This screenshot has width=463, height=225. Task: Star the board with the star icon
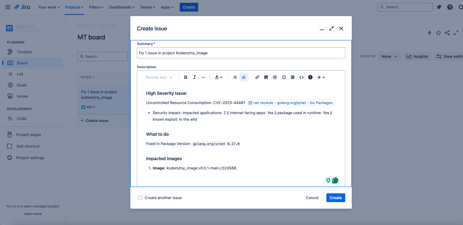[438, 33]
